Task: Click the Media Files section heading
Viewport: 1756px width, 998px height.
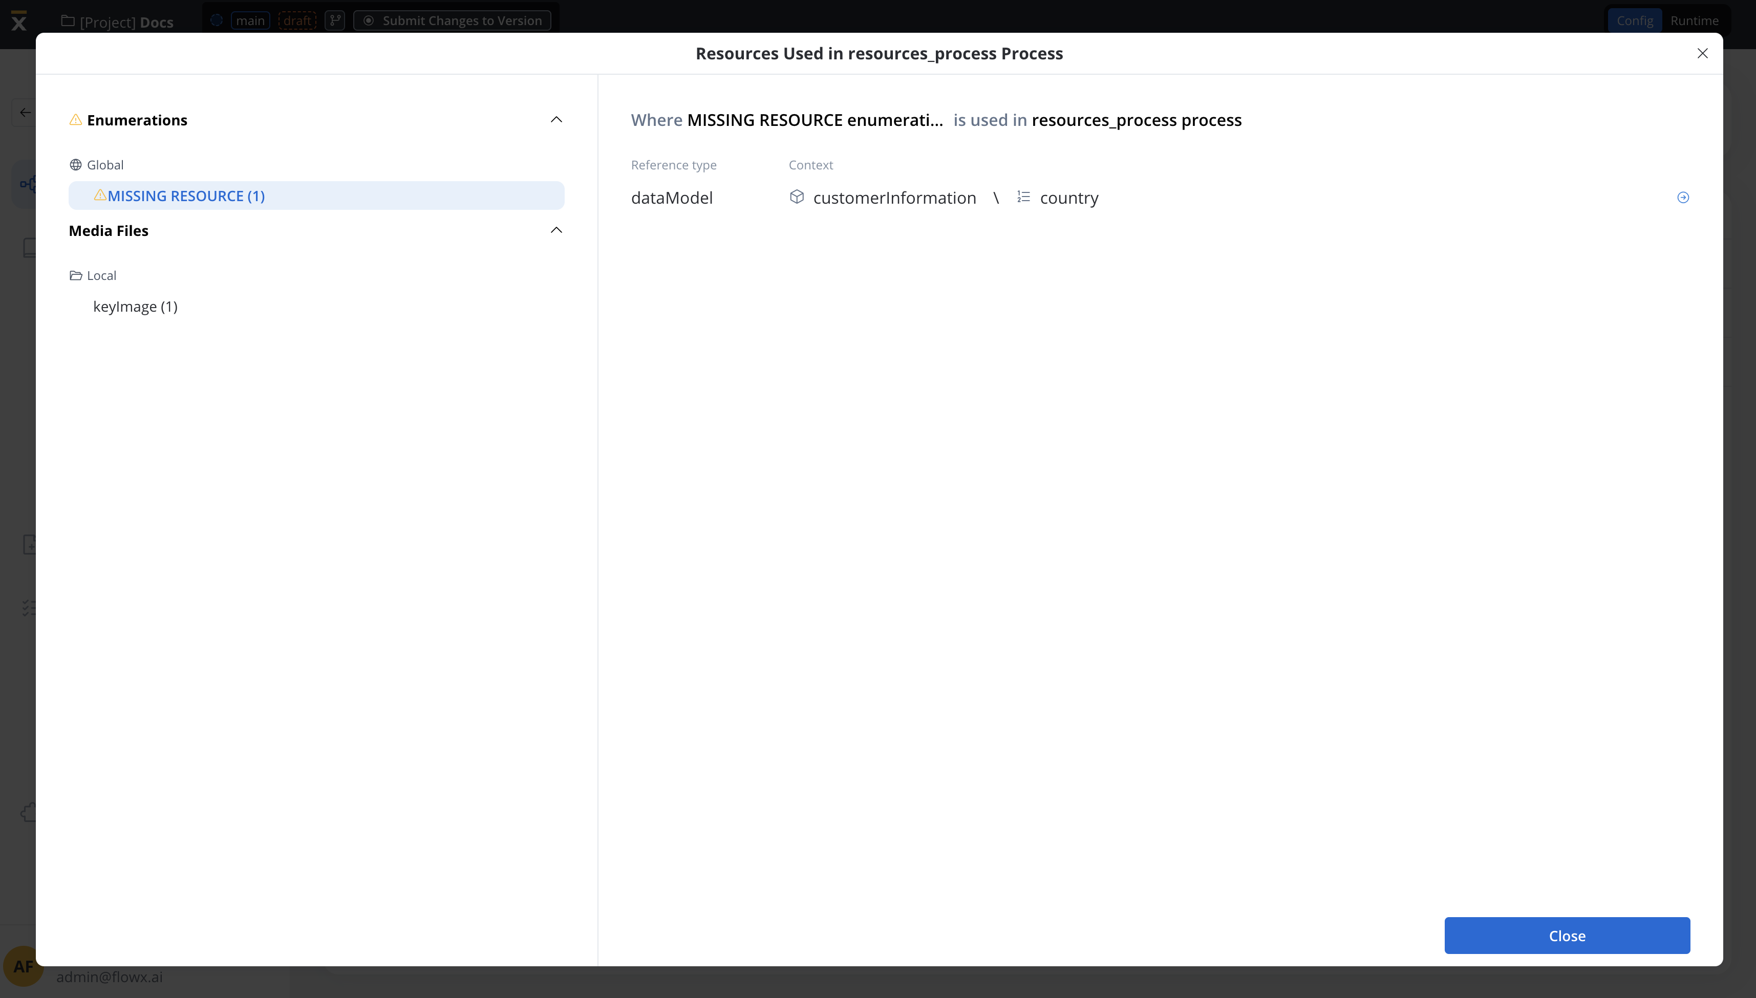Action: [109, 230]
